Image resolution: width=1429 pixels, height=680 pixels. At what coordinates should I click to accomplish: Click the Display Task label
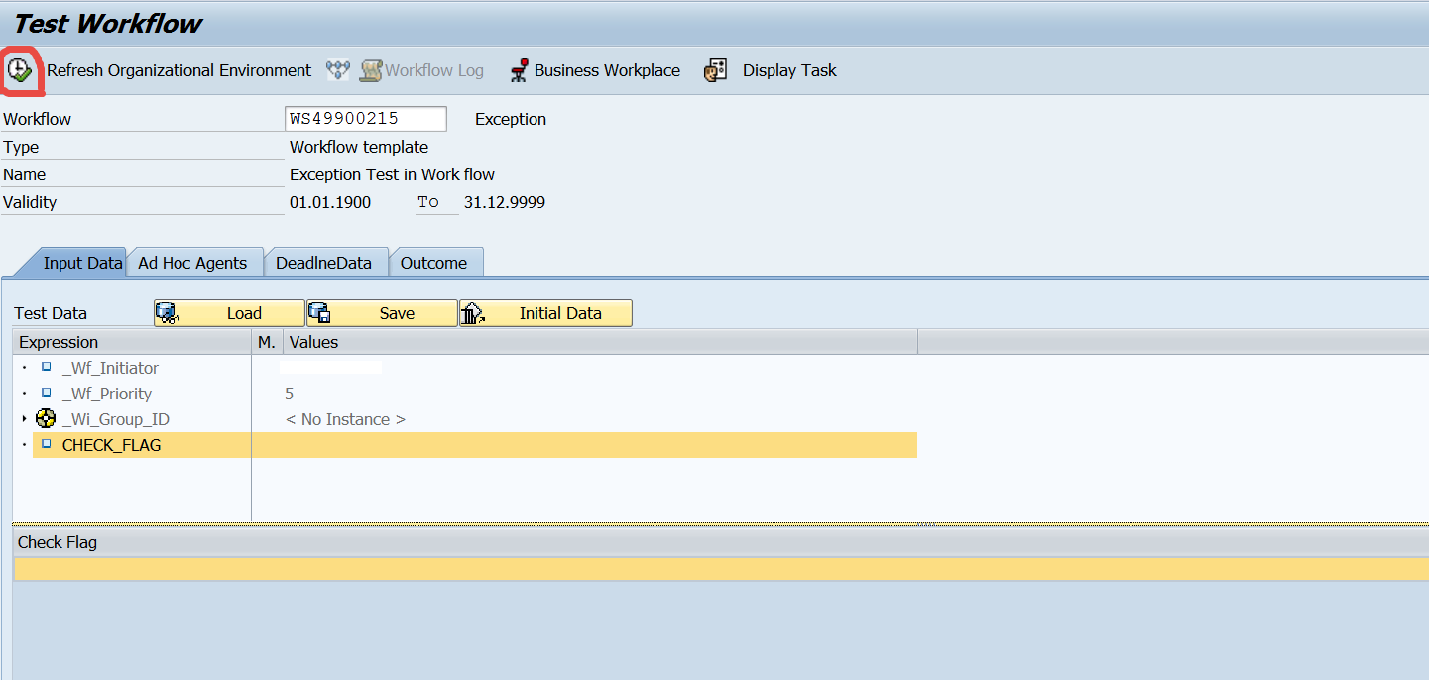coord(789,70)
